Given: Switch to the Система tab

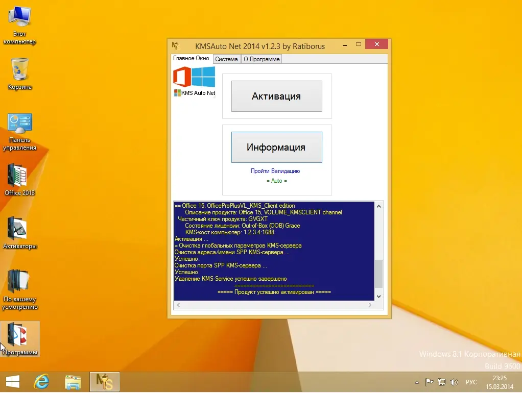Looking at the screenshot, I should 226,59.
